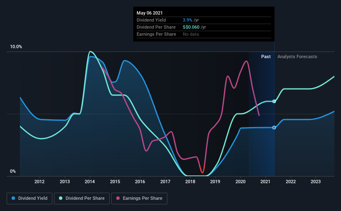Click the 2023 x-axis label
341x211 pixels.
point(316,182)
